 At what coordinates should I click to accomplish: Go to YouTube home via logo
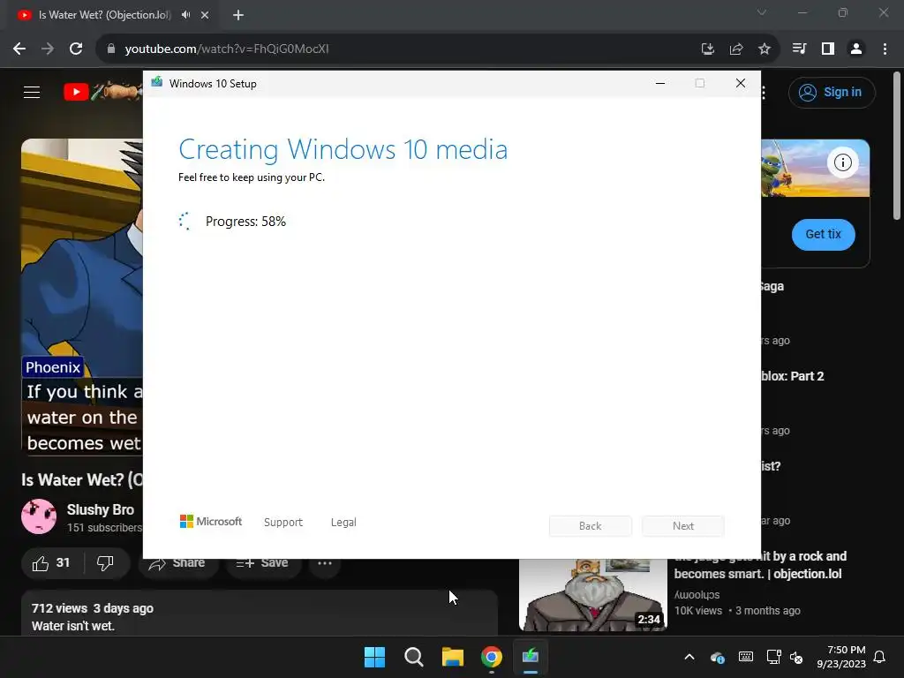(102, 92)
